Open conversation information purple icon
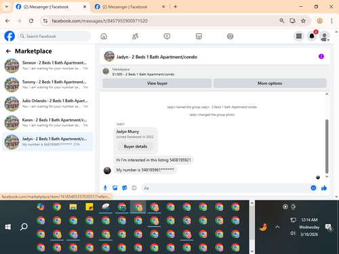 [321, 56]
